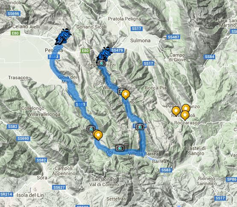Open the camera photo marker at Anversa
The height and width of the screenshot is (207, 237).
tap(101, 63)
